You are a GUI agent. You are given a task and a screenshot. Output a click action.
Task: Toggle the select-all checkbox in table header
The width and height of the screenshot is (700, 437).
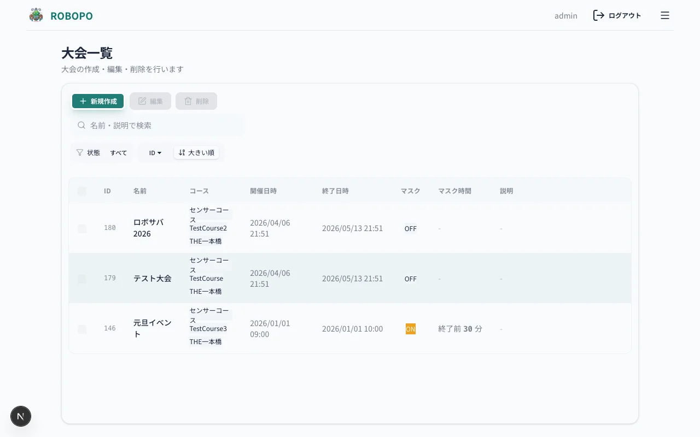point(82,191)
